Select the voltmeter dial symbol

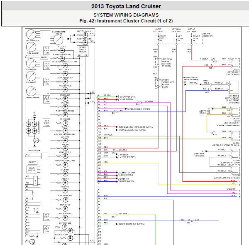[x=31, y=63]
